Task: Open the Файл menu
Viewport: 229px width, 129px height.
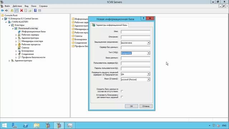Action: pos(7,6)
